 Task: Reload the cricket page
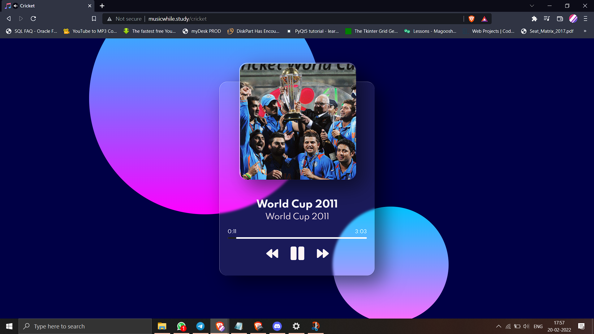click(x=33, y=19)
